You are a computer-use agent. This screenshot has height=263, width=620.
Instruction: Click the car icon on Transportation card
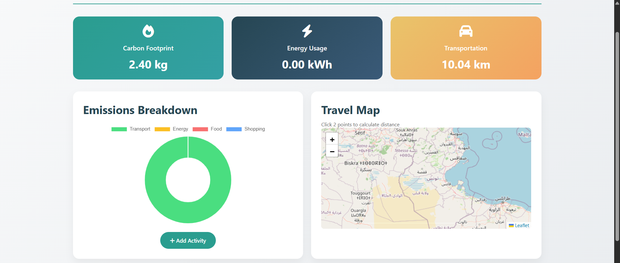466,31
